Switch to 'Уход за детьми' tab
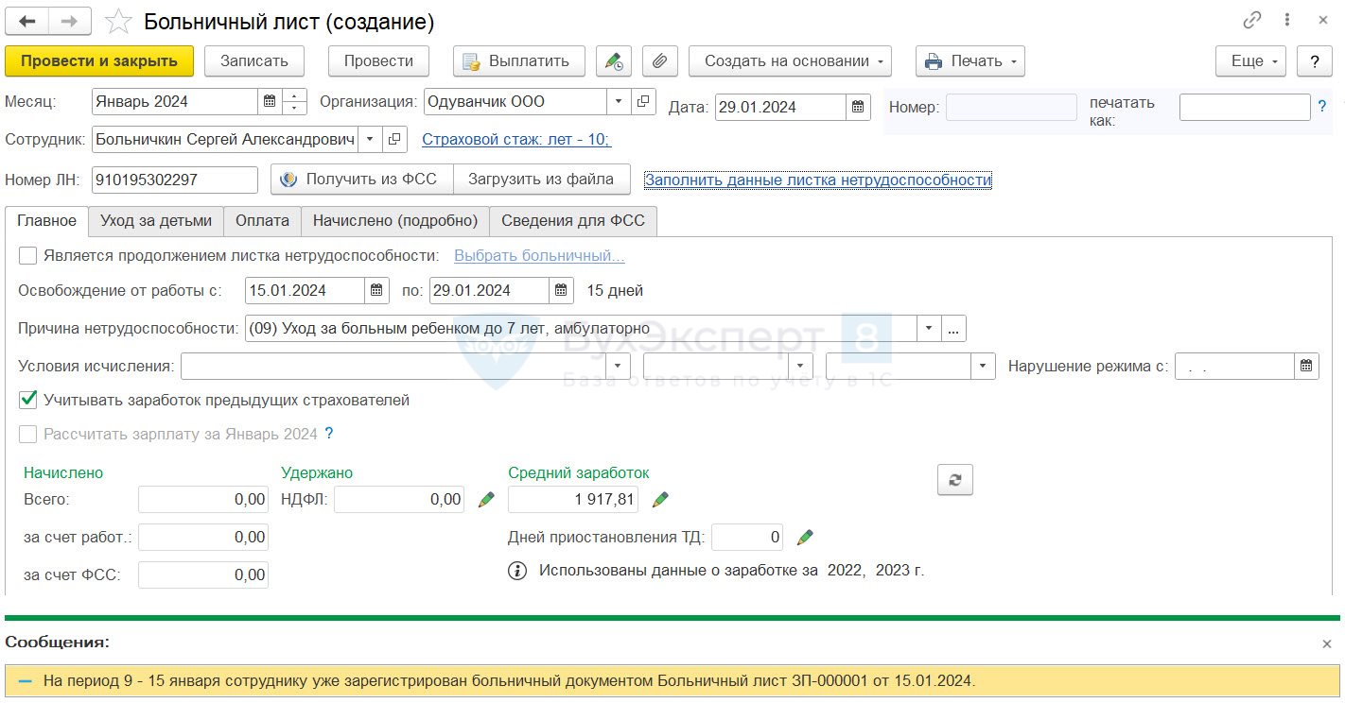 tap(156, 221)
